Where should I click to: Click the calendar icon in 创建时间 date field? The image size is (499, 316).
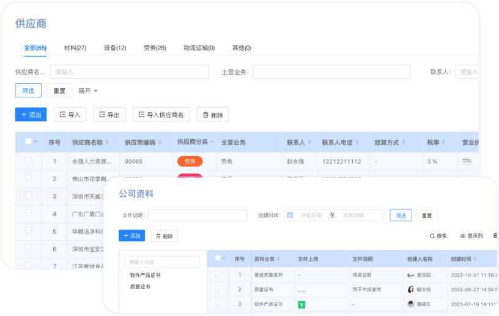coord(290,216)
